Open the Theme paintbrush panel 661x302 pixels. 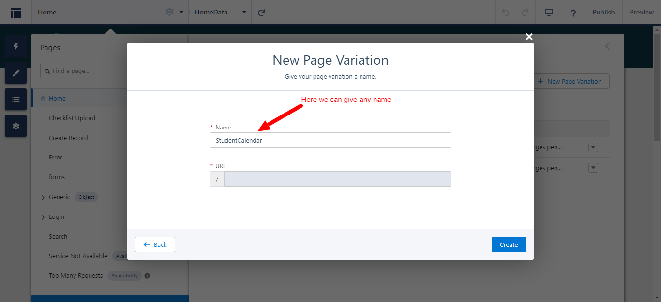[x=16, y=73]
